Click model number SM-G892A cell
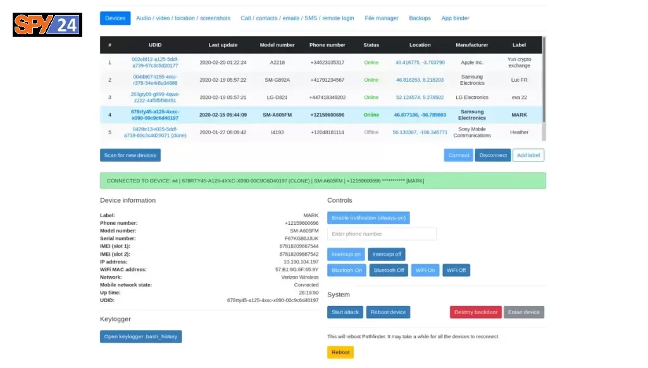 click(277, 80)
